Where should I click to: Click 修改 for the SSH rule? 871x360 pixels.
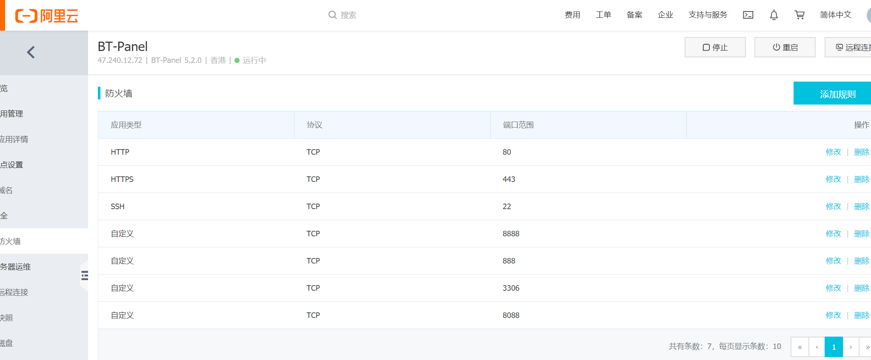[x=834, y=206]
